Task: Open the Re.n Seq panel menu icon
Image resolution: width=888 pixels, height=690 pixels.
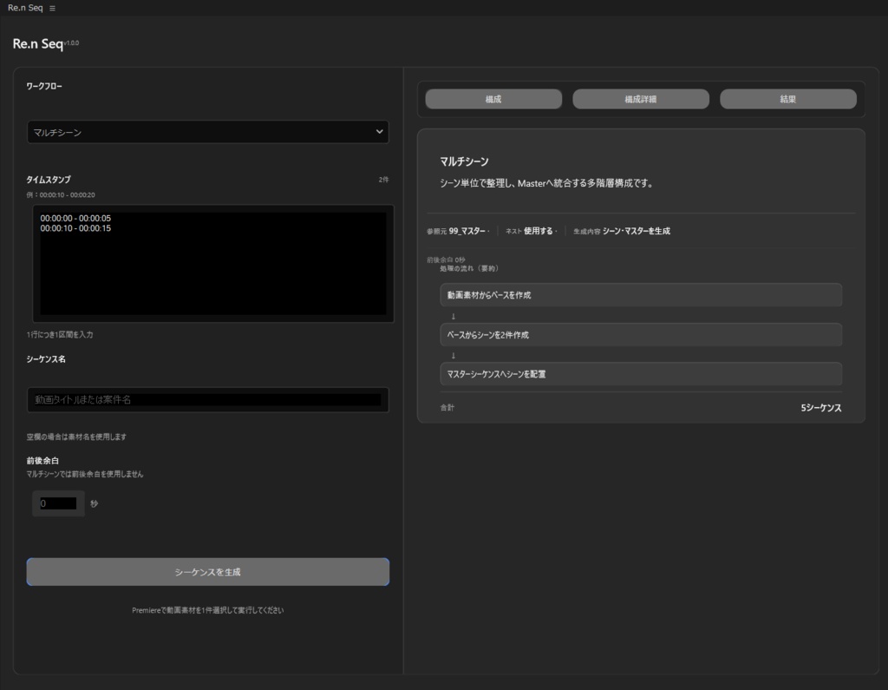Action: click(x=52, y=9)
